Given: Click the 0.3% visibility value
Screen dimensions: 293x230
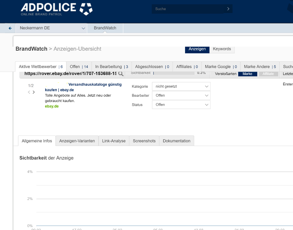Looking at the screenshot, I should coord(201,73).
